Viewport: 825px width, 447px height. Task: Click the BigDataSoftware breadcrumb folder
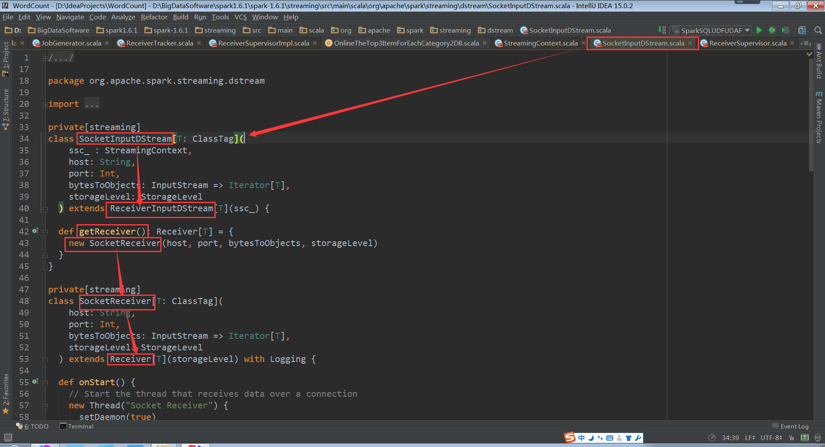click(x=59, y=30)
